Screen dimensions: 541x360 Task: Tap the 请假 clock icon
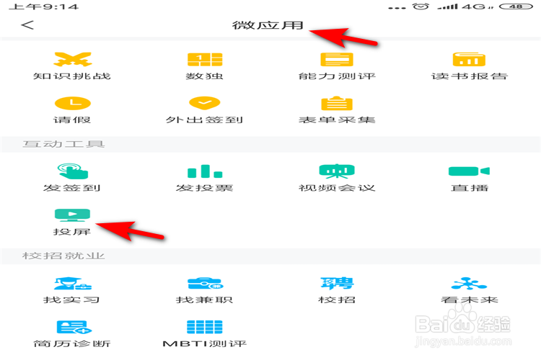click(x=72, y=103)
